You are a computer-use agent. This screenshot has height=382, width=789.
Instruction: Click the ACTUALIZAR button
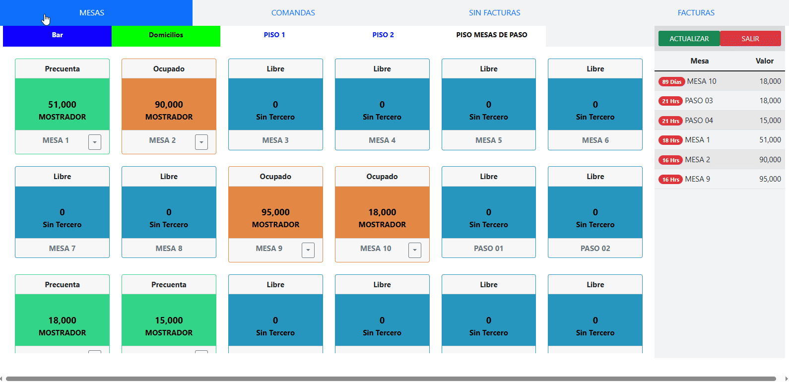689,39
